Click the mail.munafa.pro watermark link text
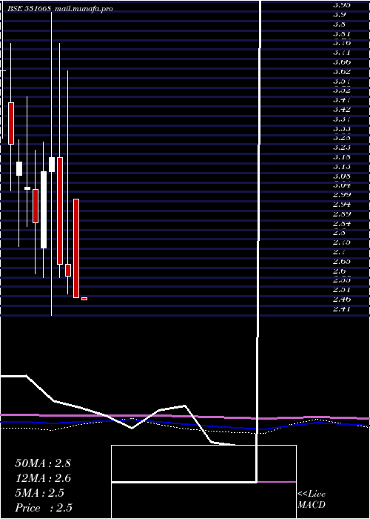The width and height of the screenshot is (370, 519). click(x=83, y=9)
